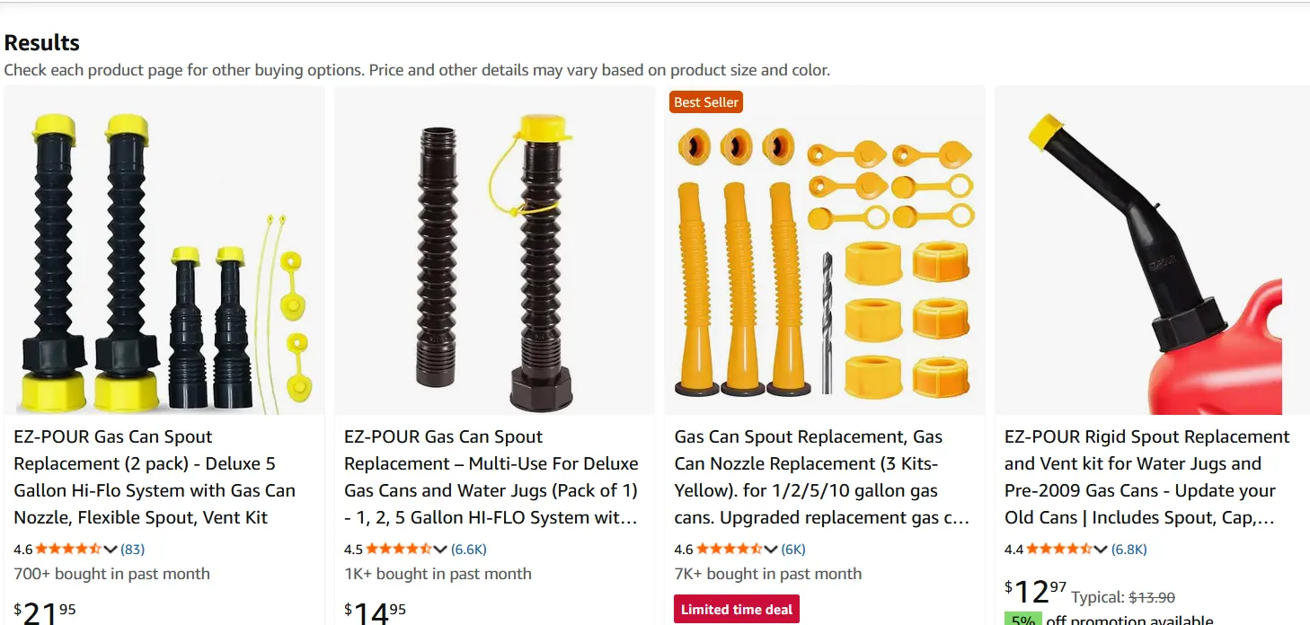1310x625 pixels.
Task: Open the yellow 3 Kits spout replacement image
Action: (825, 251)
